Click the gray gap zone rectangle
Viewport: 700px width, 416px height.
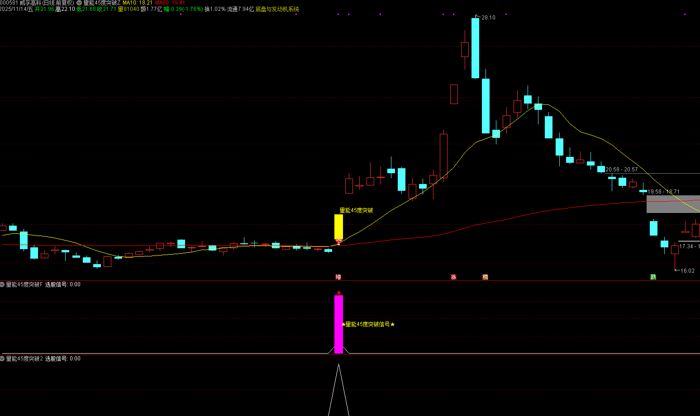pyautogui.click(x=673, y=204)
